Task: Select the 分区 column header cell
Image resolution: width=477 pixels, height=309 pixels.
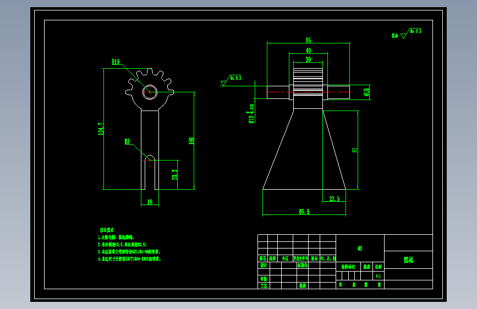Action: [285, 258]
